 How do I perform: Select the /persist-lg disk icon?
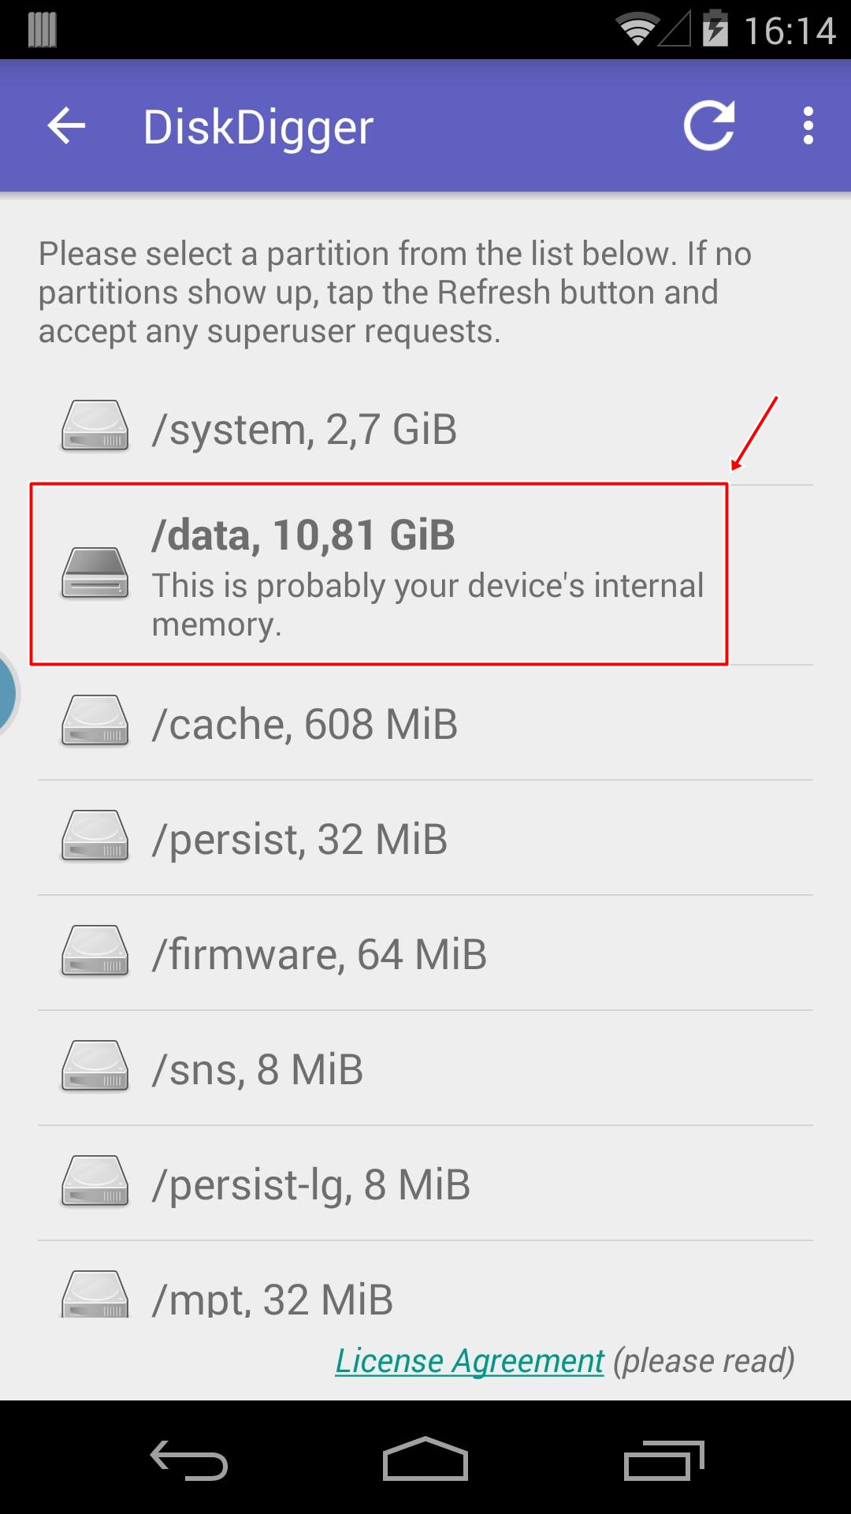coord(93,1183)
